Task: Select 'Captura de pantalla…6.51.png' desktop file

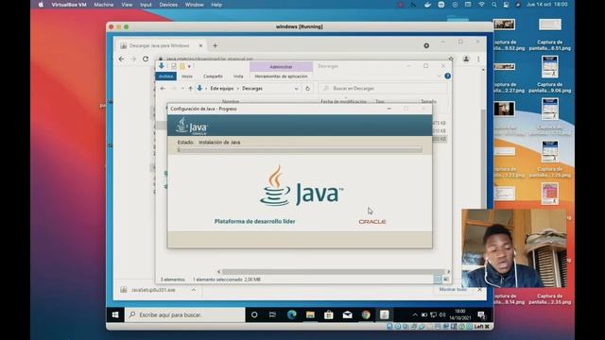Action: 549,34
